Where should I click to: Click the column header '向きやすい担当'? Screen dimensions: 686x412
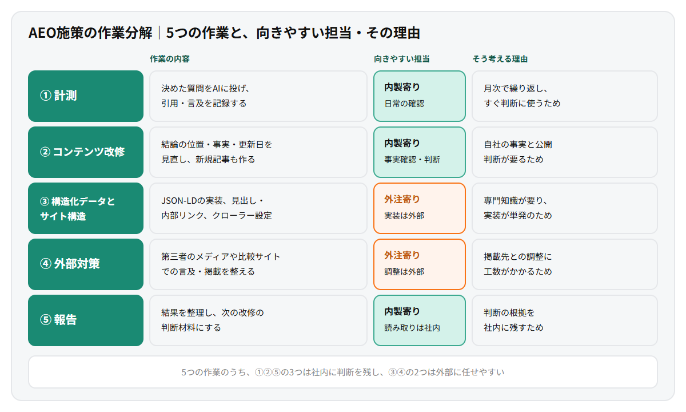tap(402, 59)
